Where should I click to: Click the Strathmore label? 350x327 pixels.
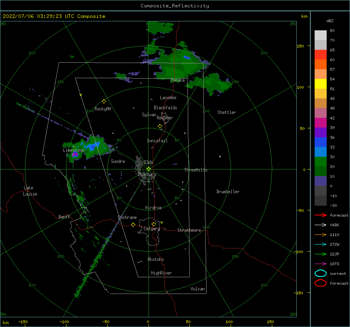coord(189,230)
